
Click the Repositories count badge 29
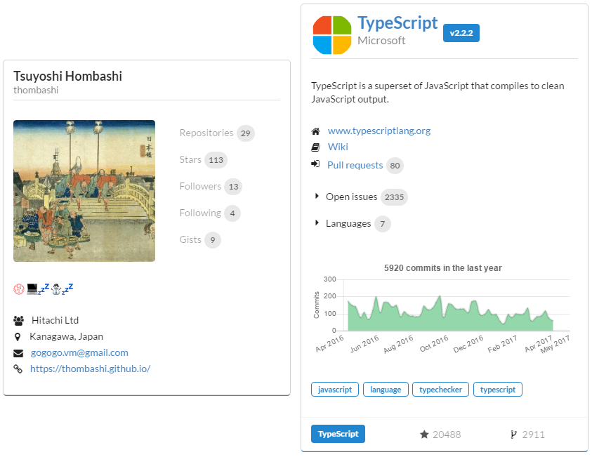coord(245,133)
